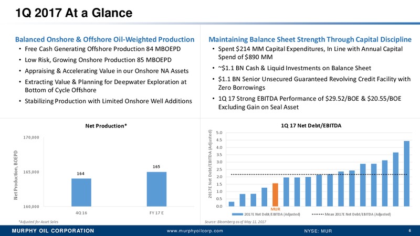Click bullet '$1.1 BN Senior Unsecured Guaranteed Revolving Credit Facility'
This screenshot has height=236, width=420.
point(314,83)
